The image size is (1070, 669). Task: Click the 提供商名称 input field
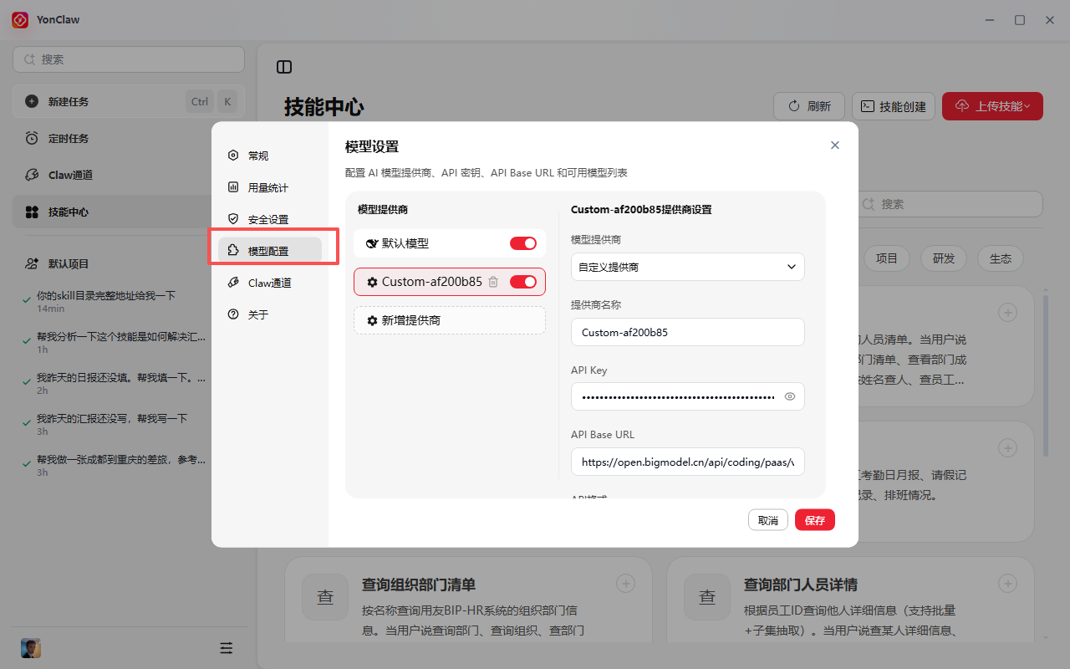688,332
